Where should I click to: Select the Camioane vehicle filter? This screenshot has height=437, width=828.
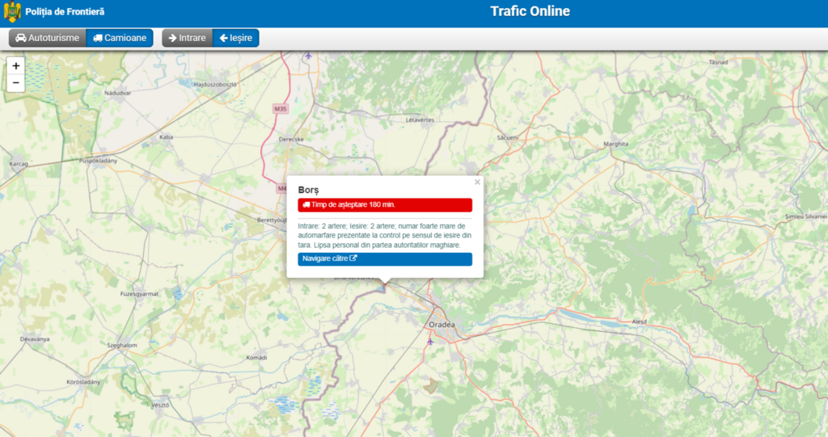click(x=120, y=38)
